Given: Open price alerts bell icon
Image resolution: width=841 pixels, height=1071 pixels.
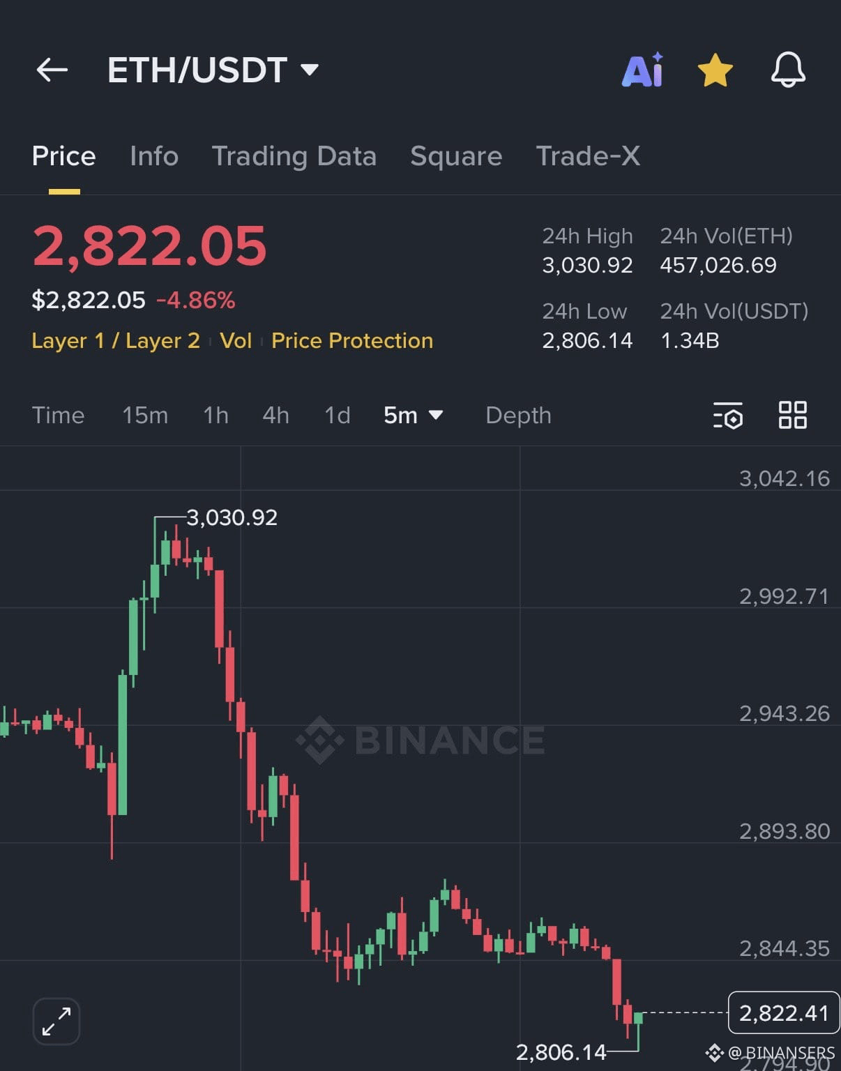Looking at the screenshot, I should tap(788, 70).
